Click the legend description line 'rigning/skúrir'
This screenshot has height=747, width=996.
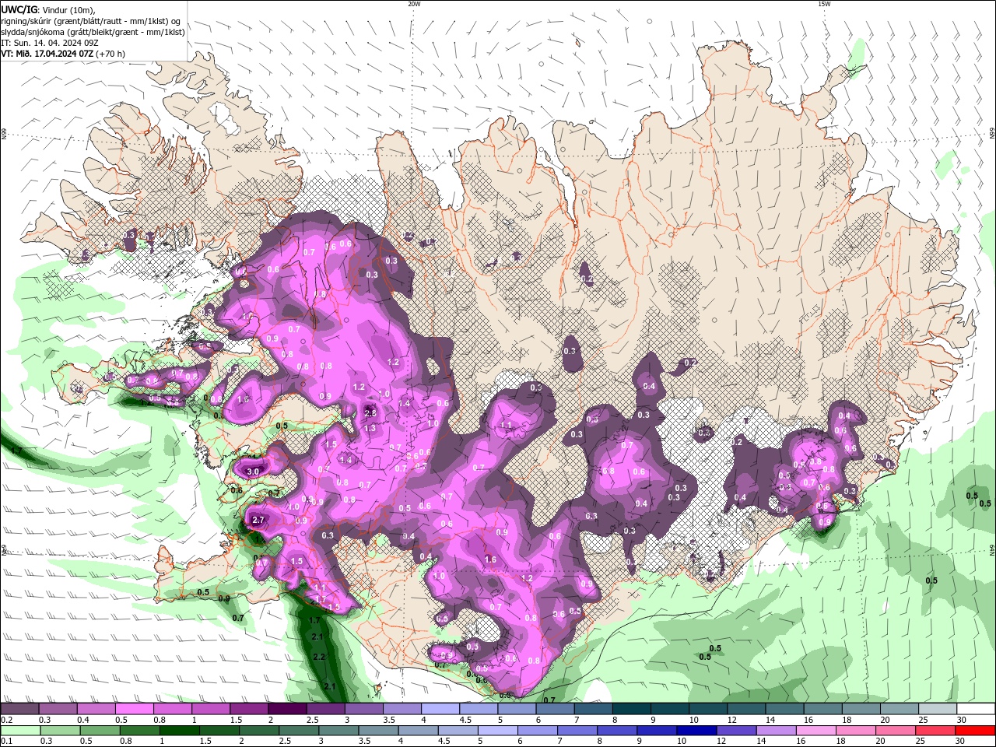coord(90,21)
